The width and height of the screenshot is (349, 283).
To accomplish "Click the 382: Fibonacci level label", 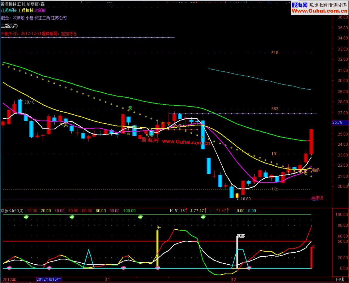I will (x=275, y=109).
